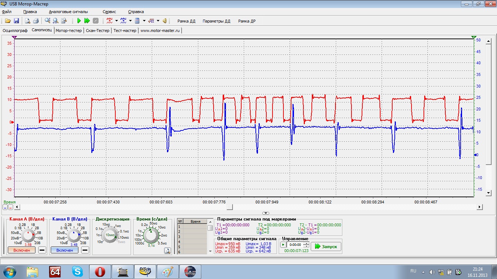Click the red waveform channel icon
Viewport: 497px width, 279px height.
(110, 21)
